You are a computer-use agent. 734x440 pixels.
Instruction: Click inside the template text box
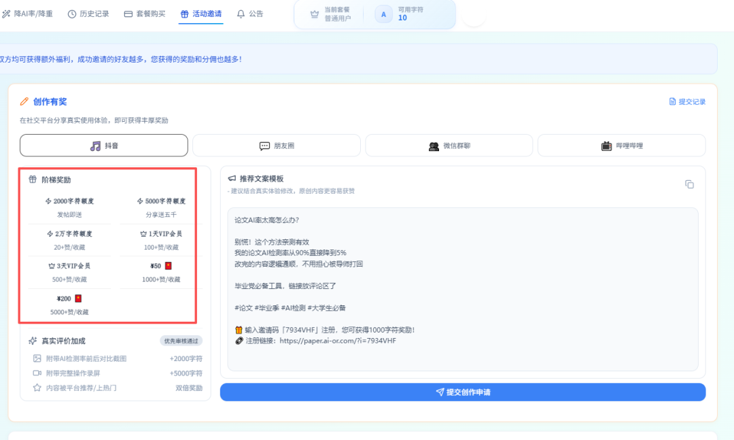pos(463,290)
